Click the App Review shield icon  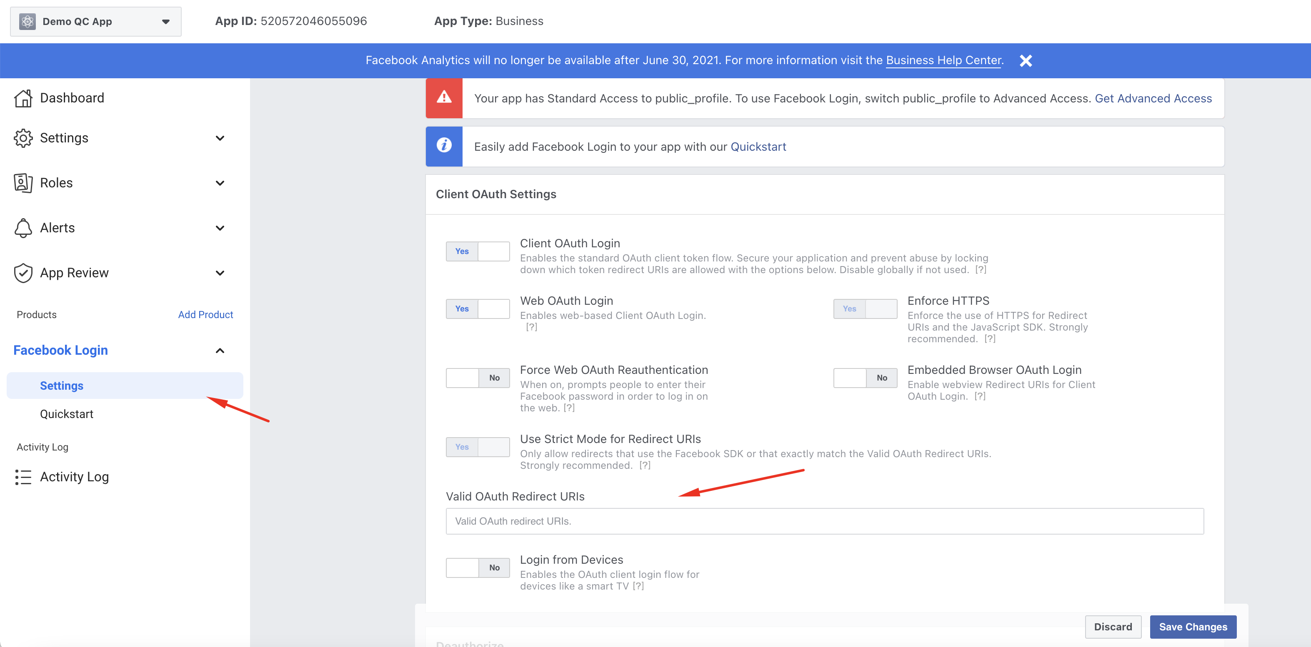click(x=23, y=273)
